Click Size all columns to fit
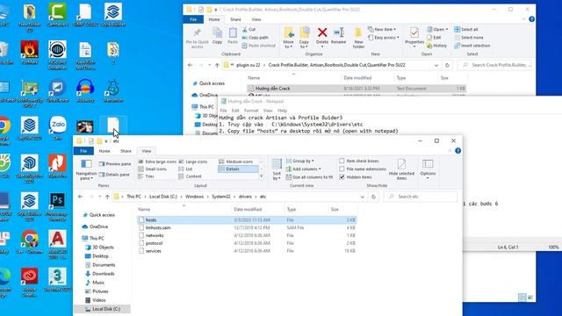 pyautogui.click(x=309, y=177)
